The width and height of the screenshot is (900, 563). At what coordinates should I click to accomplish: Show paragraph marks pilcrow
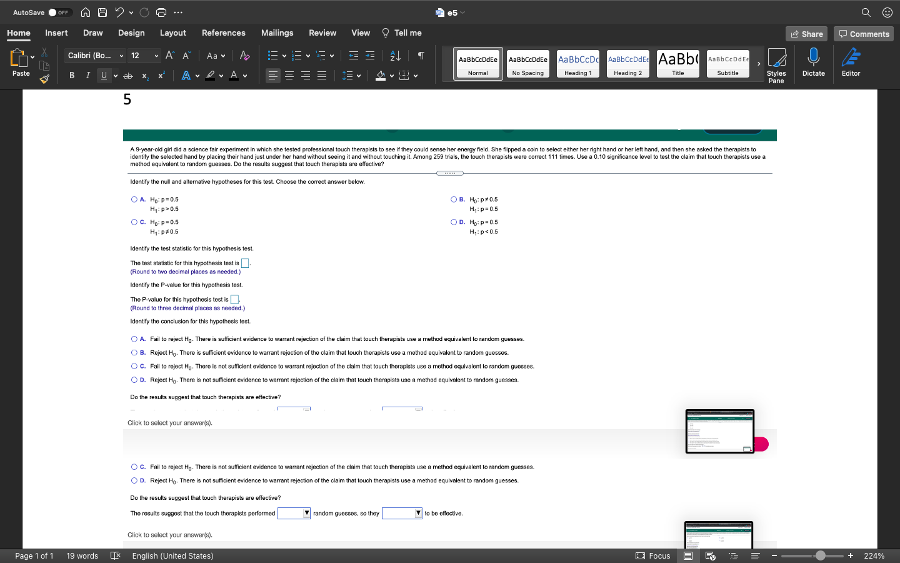pos(421,56)
